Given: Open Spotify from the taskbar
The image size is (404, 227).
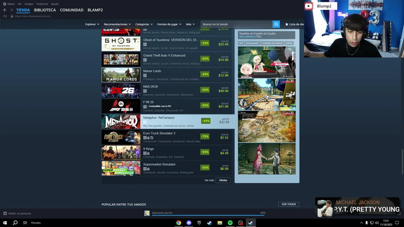Looking at the screenshot, I should point(230,223).
